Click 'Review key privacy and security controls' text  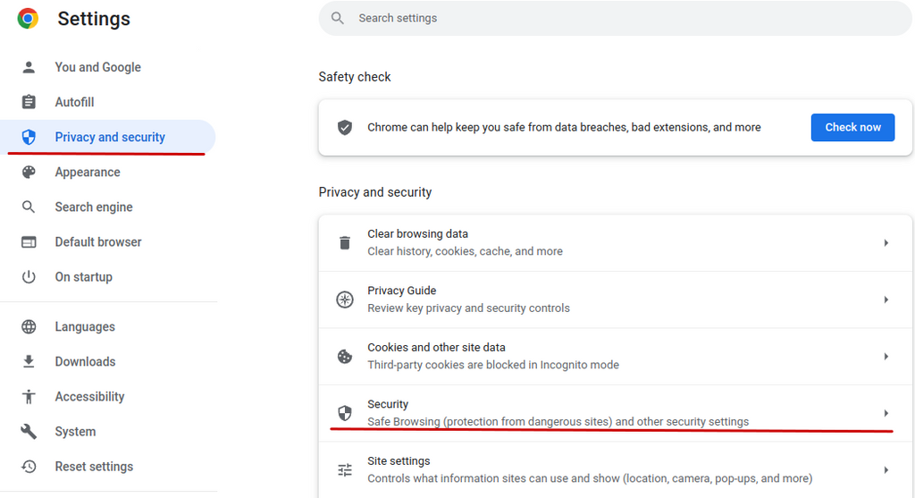(468, 308)
